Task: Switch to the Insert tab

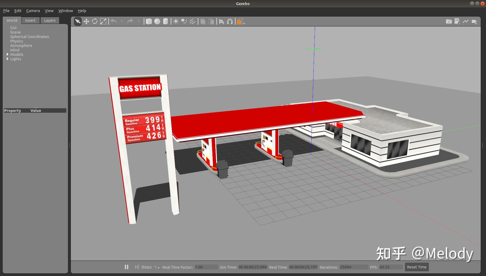Action: (30, 20)
